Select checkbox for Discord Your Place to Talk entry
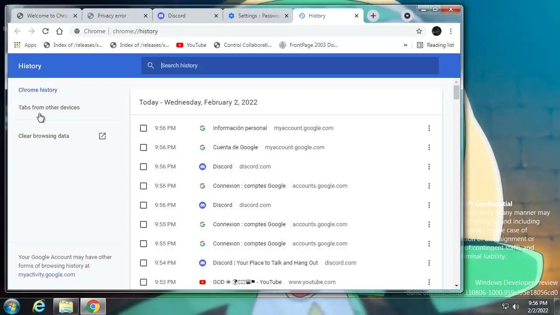Screen dimensions: 560x315 pos(143,263)
